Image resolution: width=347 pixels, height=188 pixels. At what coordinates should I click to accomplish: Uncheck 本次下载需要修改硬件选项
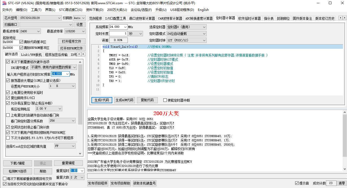8,62
